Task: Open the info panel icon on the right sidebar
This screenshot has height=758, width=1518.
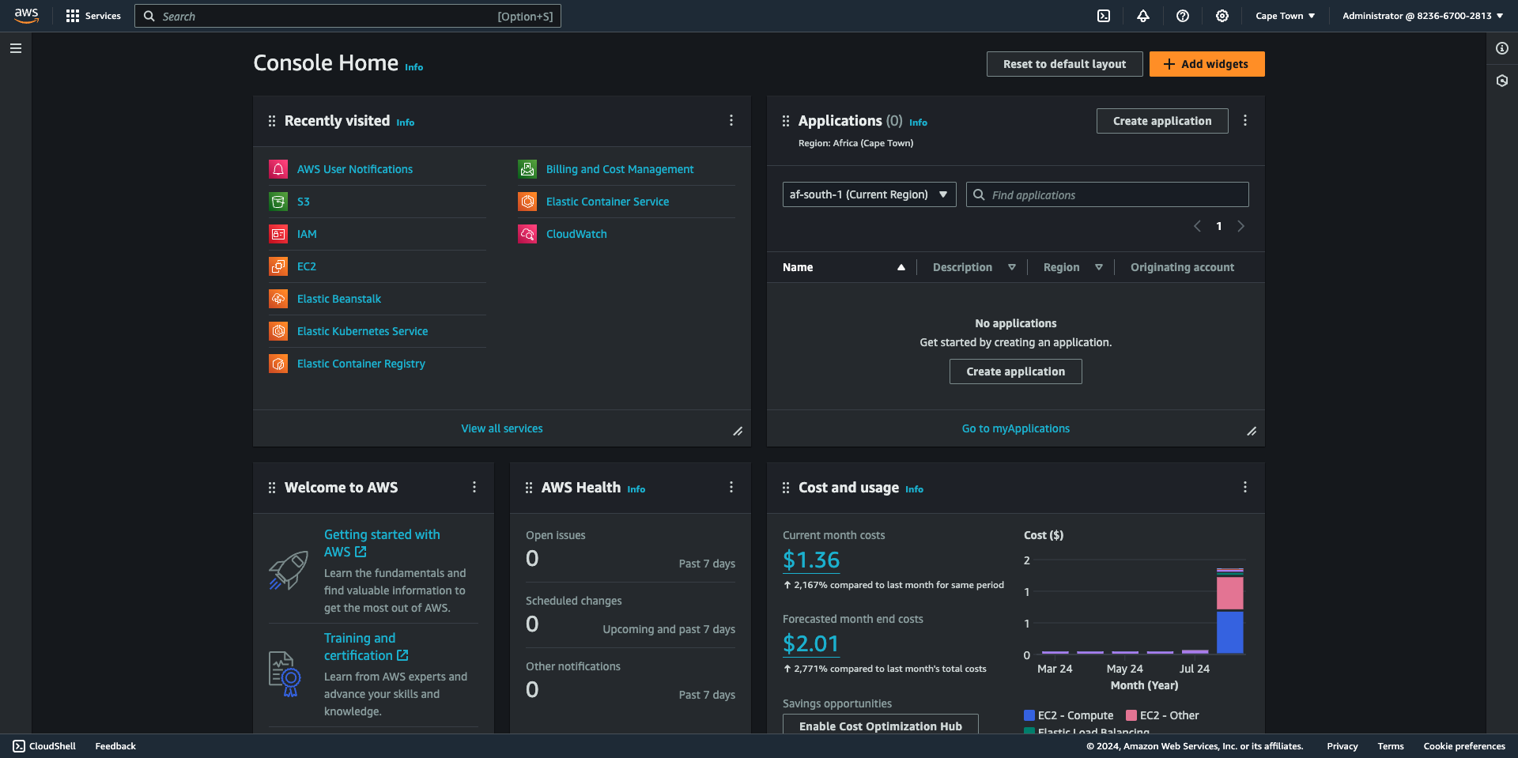Action: (1502, 48)
